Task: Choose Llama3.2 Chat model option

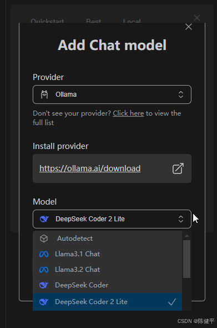Action: [107, 270]
